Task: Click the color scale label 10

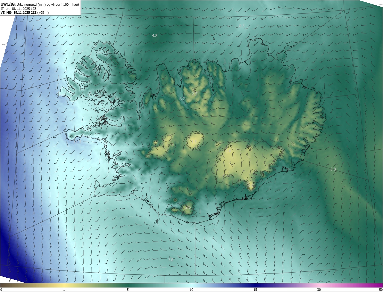Action: (x=191, y=290)
